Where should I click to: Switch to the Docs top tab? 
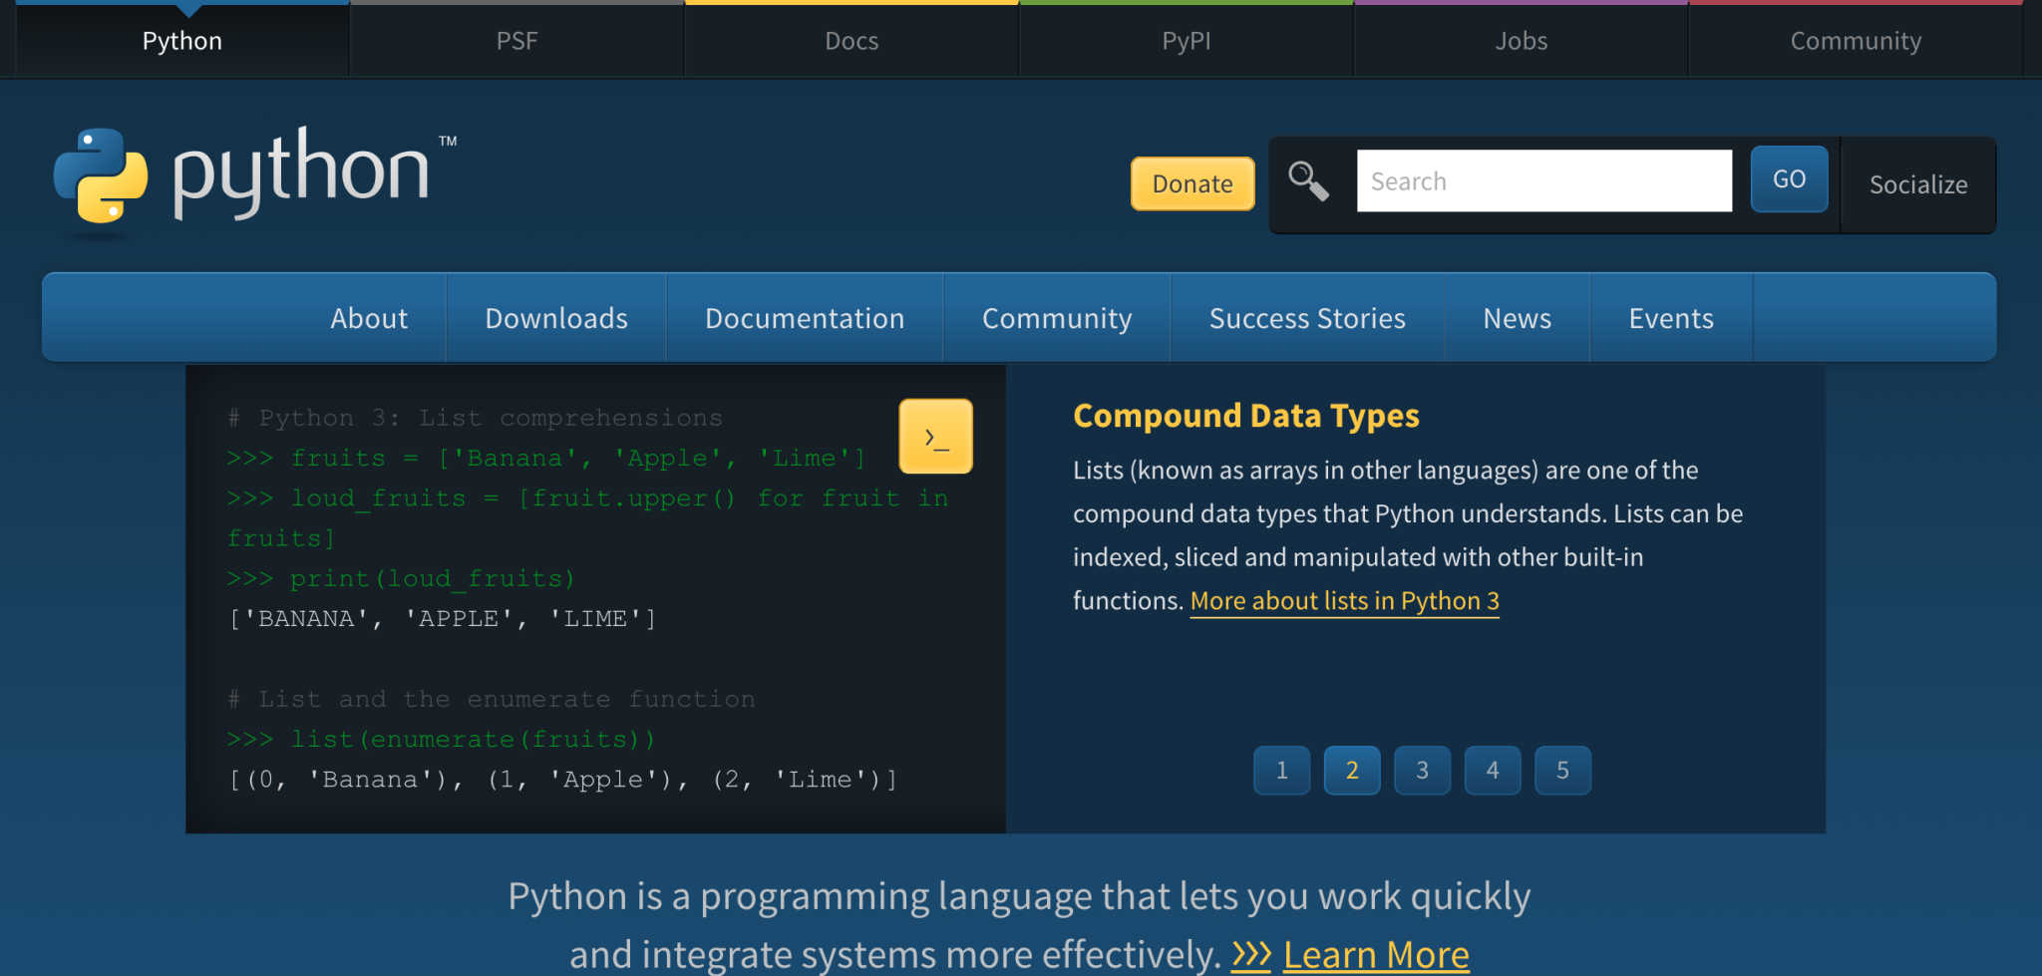pos(851,41)
